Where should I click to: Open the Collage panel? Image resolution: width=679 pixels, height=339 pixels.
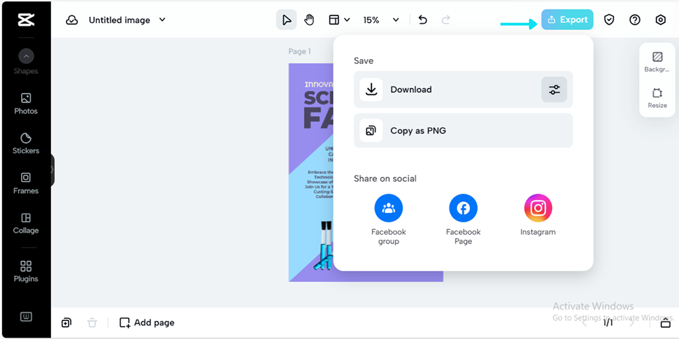coord(26,223)
